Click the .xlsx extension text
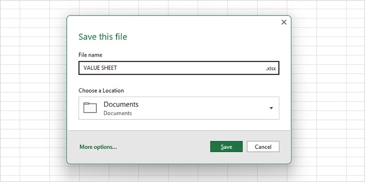Screen dimensions: 365x182 (x=271, y=68)
